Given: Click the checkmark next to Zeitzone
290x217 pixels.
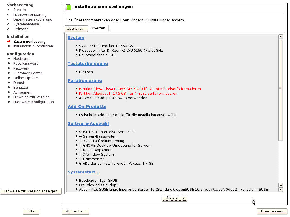Looking at the screenshot, I should pos(8,29).
